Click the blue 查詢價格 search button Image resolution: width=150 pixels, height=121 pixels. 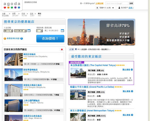(x=50, y=39)
